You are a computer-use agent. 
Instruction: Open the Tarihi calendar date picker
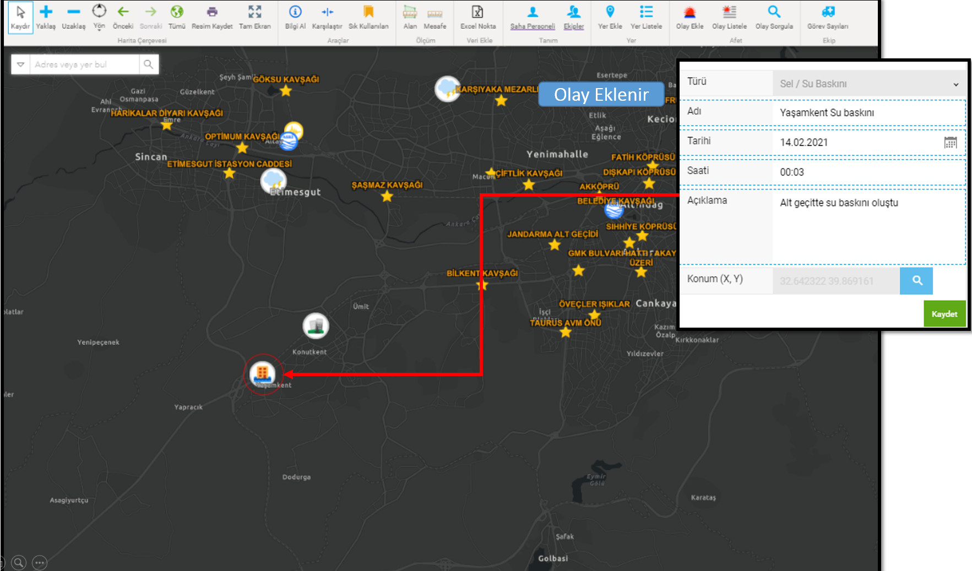950,143
